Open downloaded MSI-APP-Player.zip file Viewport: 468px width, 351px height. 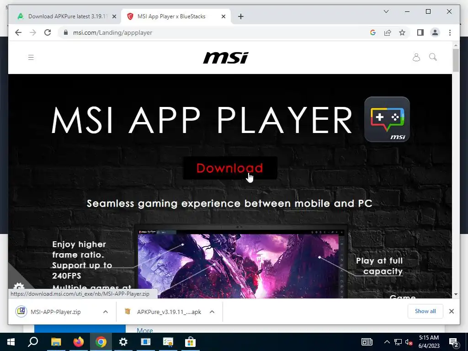click(x=56, y=312)
